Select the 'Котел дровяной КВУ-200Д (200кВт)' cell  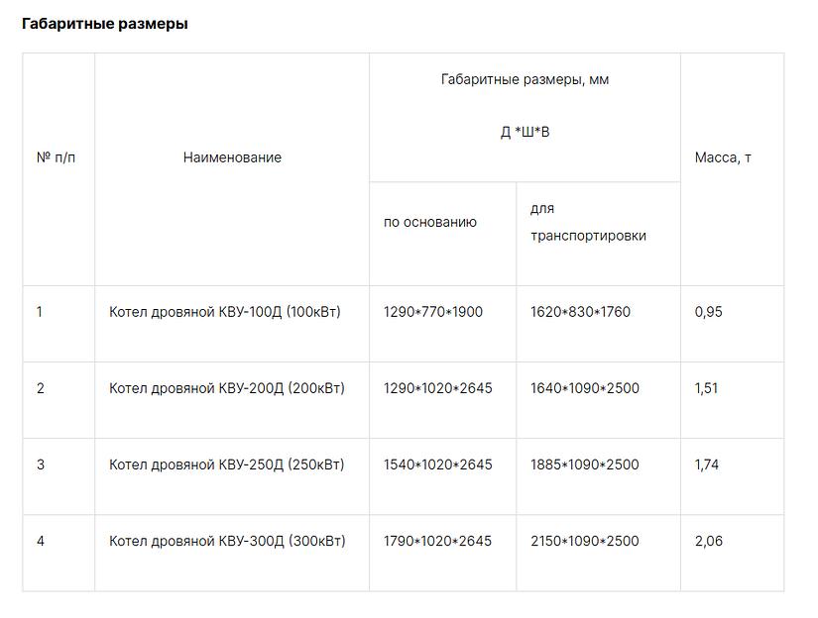(x=227, y=388)
